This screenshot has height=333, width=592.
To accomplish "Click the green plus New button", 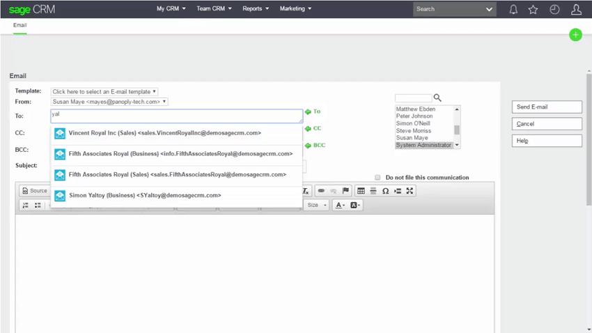I will click(575, 35).
